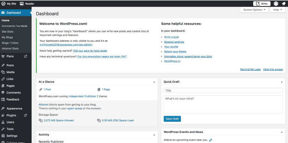Click the pencil icon to edit event location
This screenshot has height=143, width=288.
point(211,140)
